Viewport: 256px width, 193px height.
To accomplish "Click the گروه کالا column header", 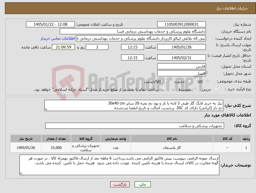I will 86,139.
